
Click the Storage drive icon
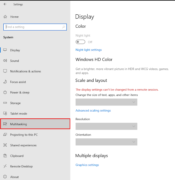pyautogui.click(x=5, y=103)
